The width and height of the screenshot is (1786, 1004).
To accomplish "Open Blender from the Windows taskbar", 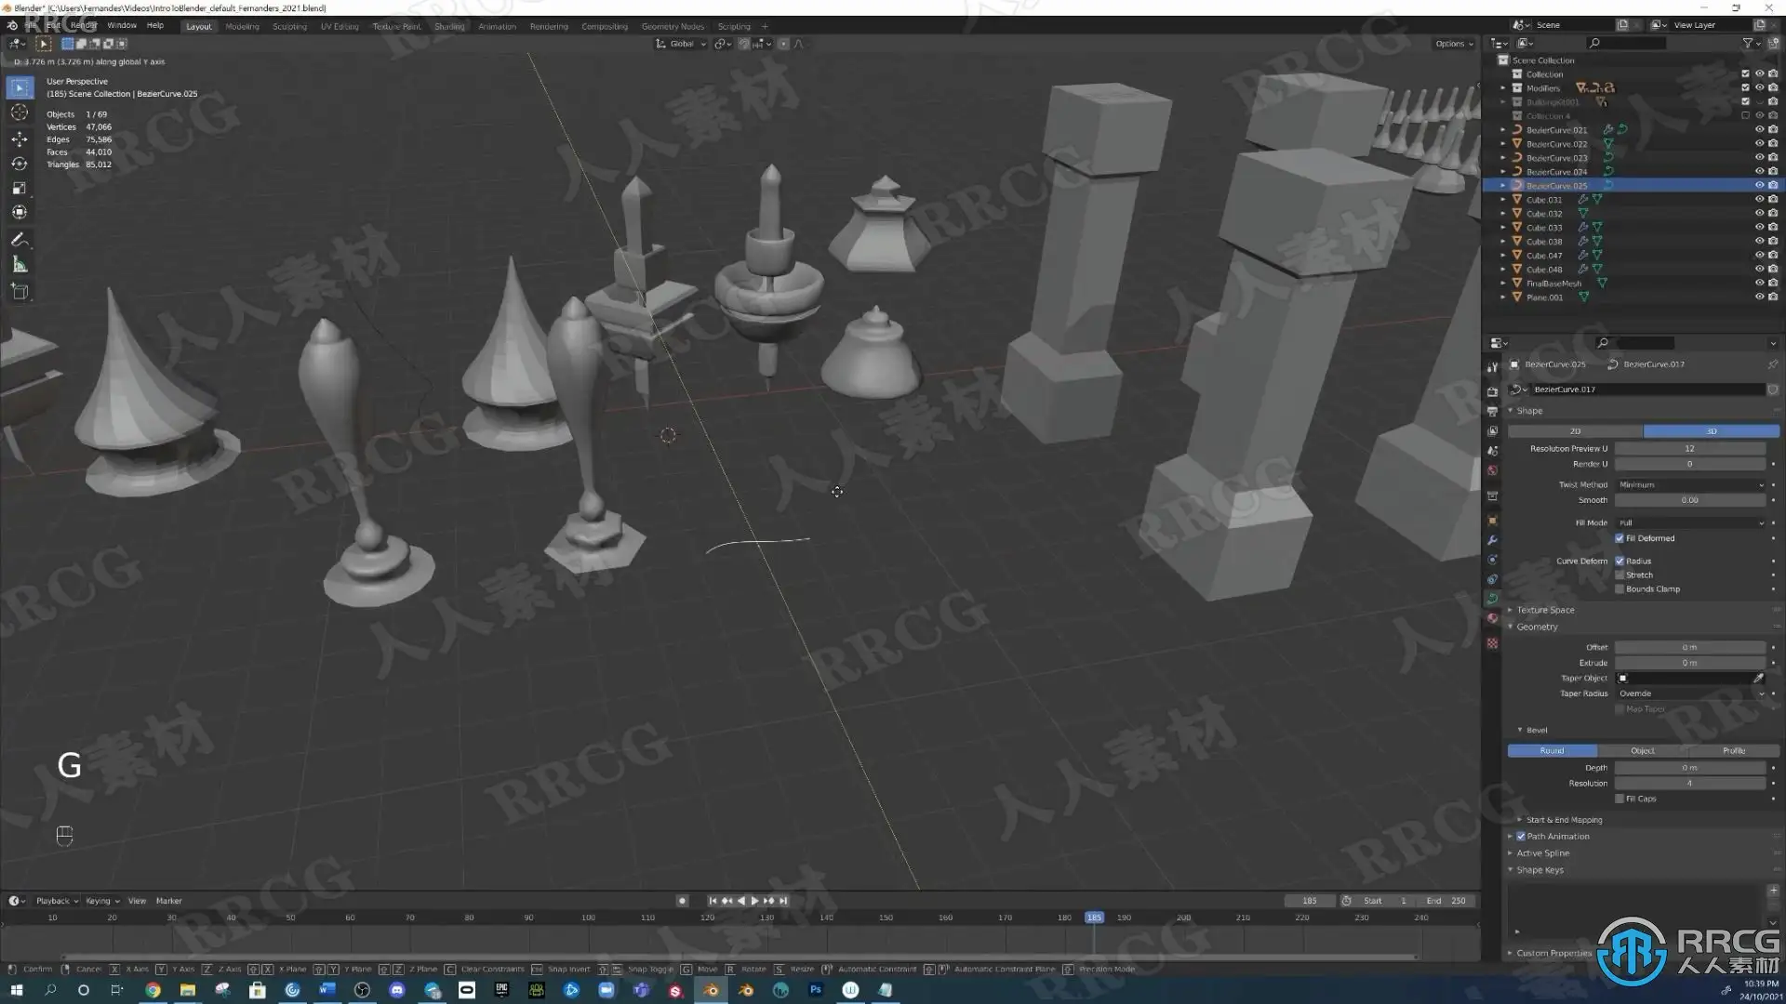I will 711,990.
